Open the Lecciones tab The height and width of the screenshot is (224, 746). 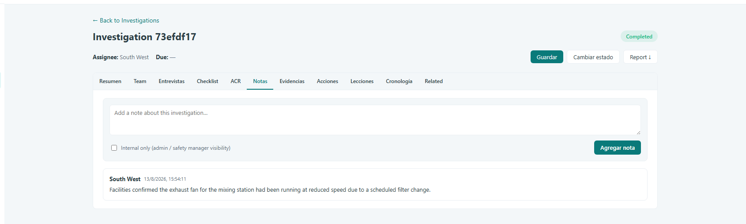(362, 81)
